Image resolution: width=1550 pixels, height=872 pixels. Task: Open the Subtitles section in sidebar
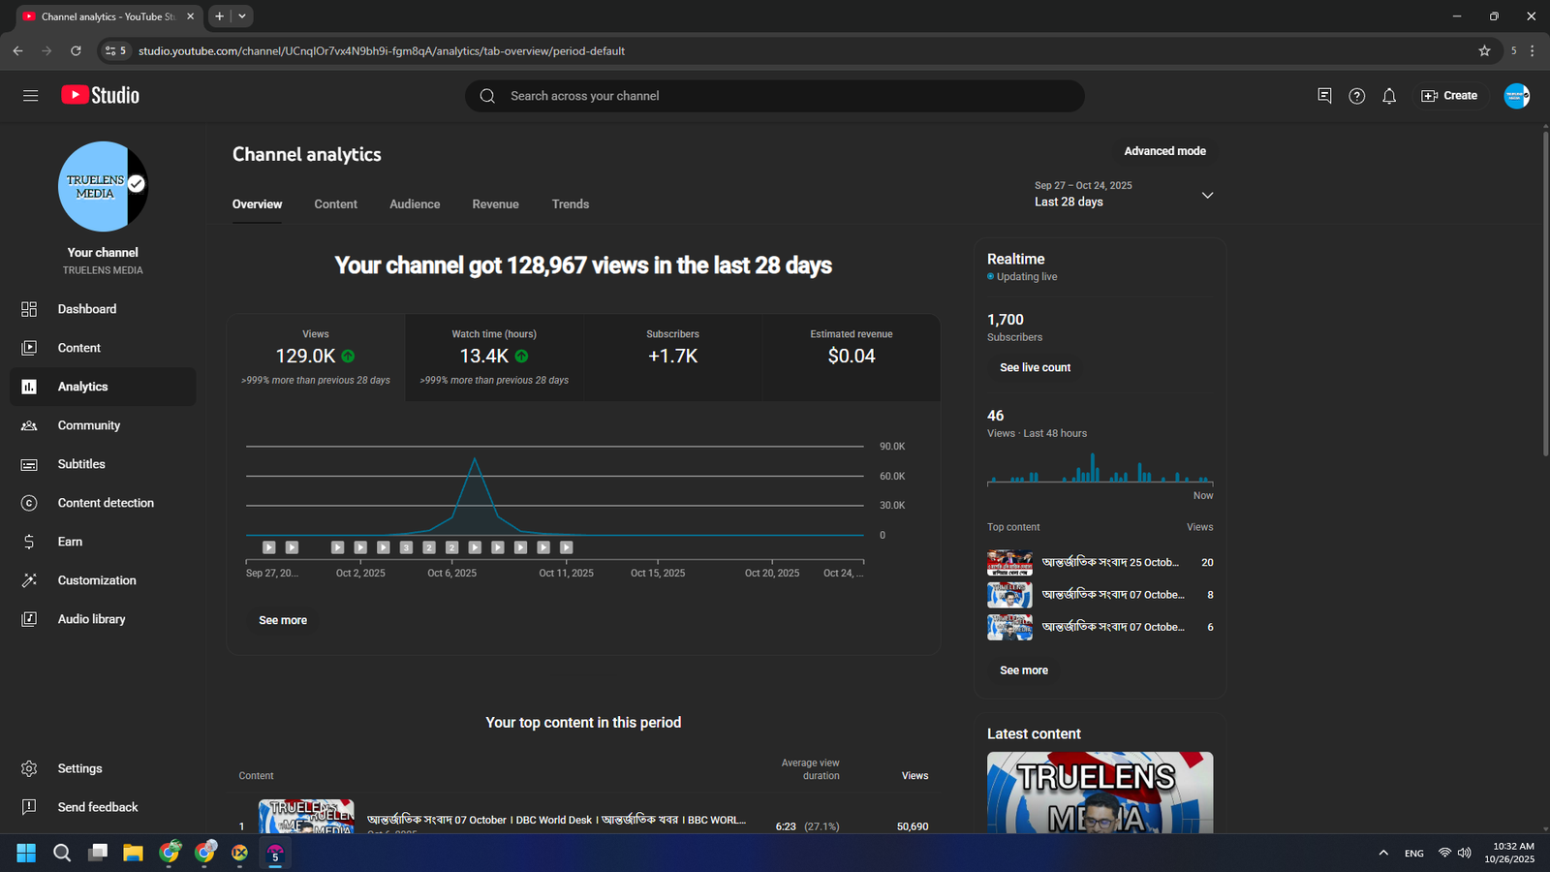pos(81,464)
